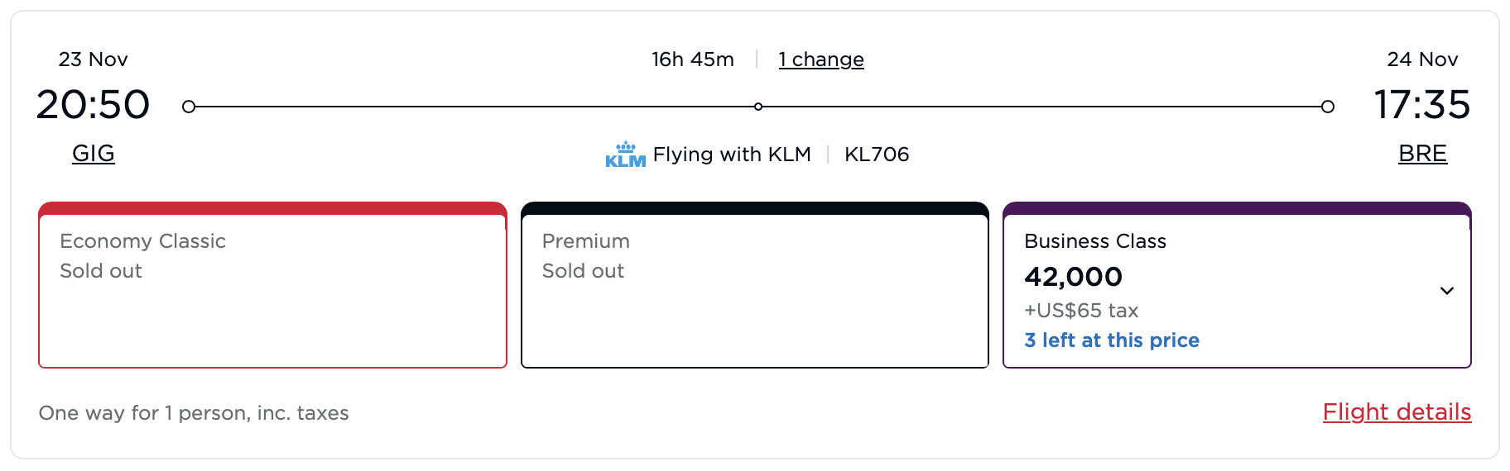This screenshot has height=471, width=1510.
Task: Expand the Business Class fare chevron
Action: point(1446,291)
